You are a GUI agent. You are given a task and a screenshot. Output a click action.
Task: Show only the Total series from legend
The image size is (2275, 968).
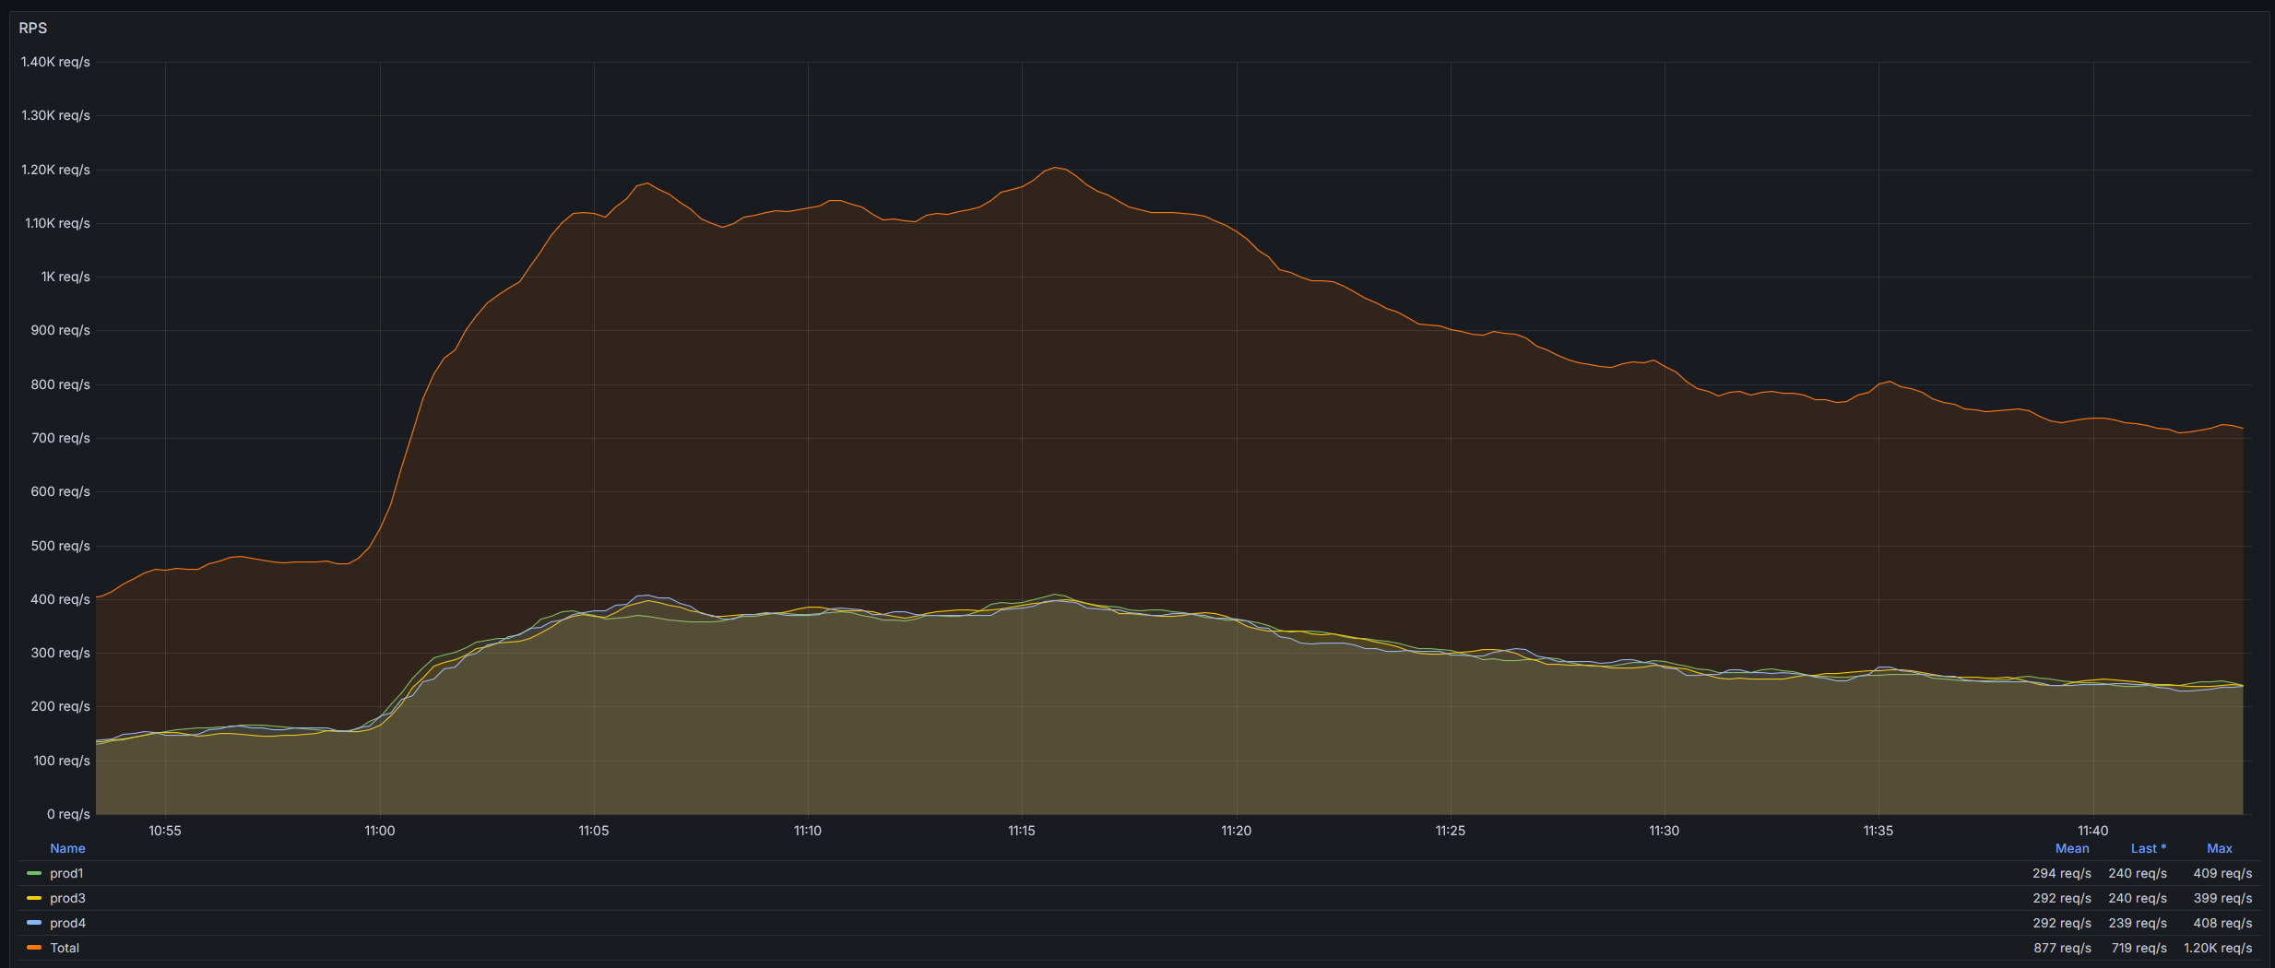click(65, 948)
